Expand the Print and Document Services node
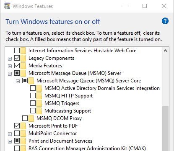 (x=10, y=141)
